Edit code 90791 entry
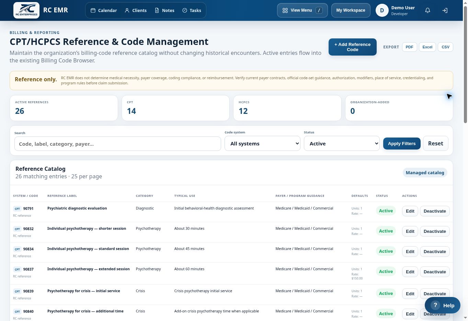468x321 pixels. pos(410,211)
